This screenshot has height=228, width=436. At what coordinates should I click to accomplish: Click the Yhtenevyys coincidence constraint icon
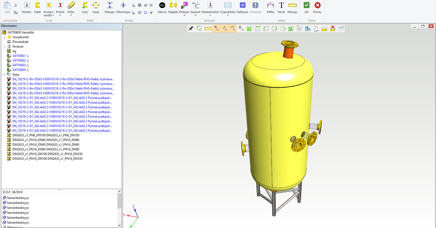(x=123, y=8)
